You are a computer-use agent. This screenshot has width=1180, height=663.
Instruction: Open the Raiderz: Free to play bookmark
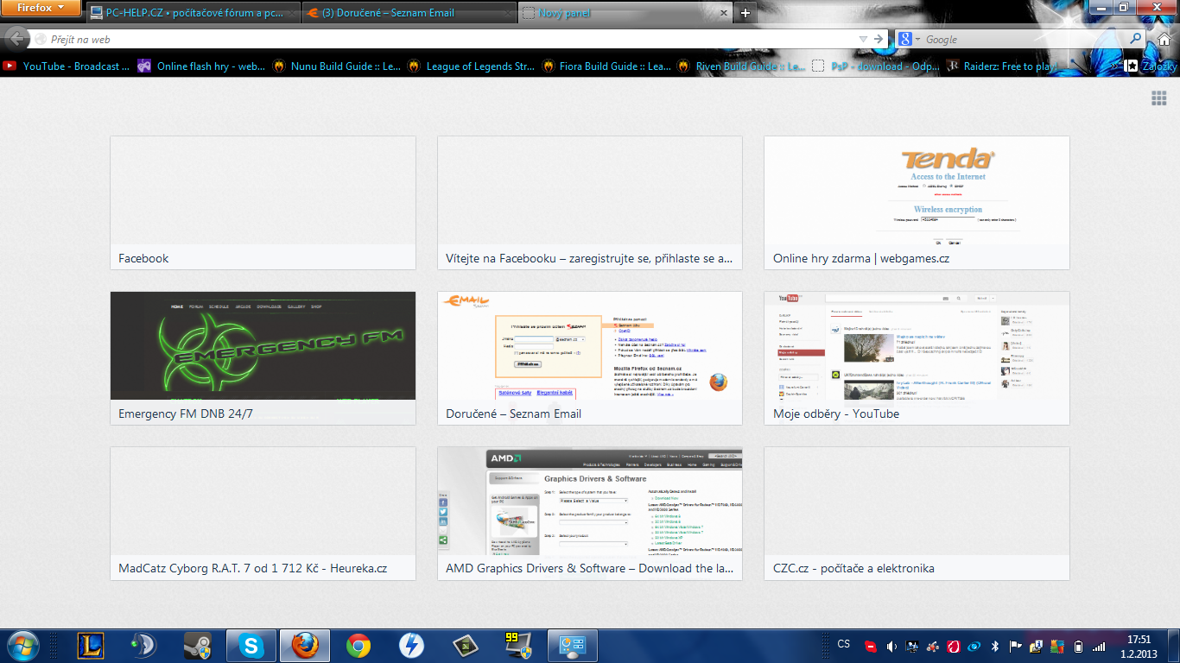click(x=1002, y=66)
